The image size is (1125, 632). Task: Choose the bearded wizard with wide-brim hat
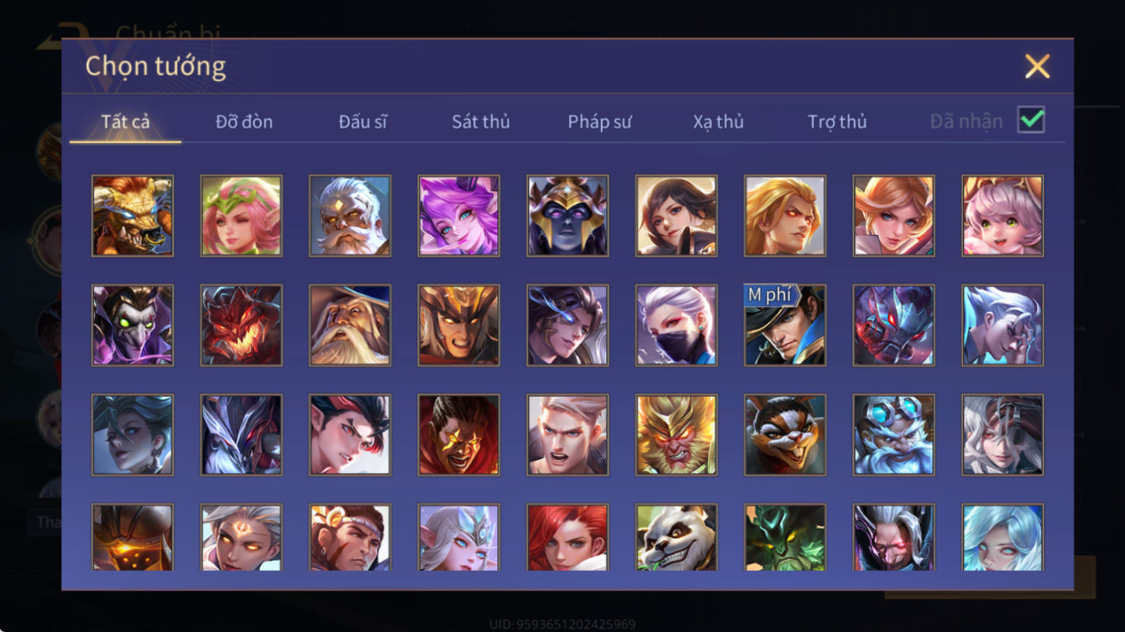[350, 325]
